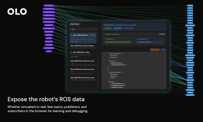Select the rosapi graph node
Image resolution: width=203 pixels, height=122 pixels.
click(x=49, y=51)
